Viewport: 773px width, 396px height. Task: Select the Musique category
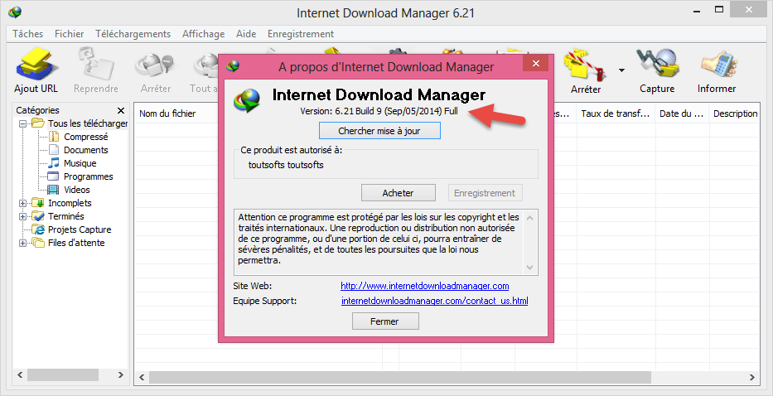pos(80,163)
